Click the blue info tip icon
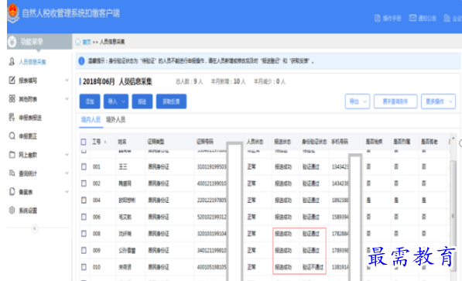 coord(81,61)
